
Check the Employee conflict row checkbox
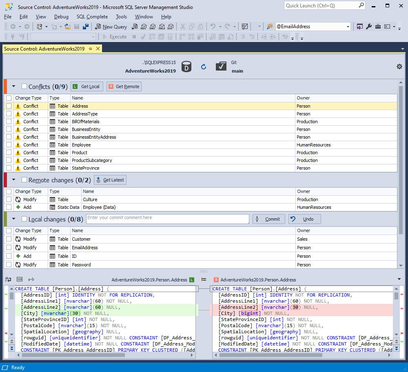pyautogui.click(x=9, y=145)
